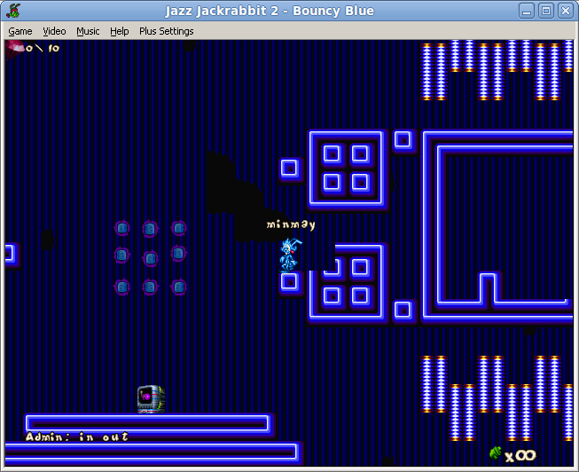Click the x00 lives counter
This screenshot has height=472, width=579.
(x=520, y=456)
